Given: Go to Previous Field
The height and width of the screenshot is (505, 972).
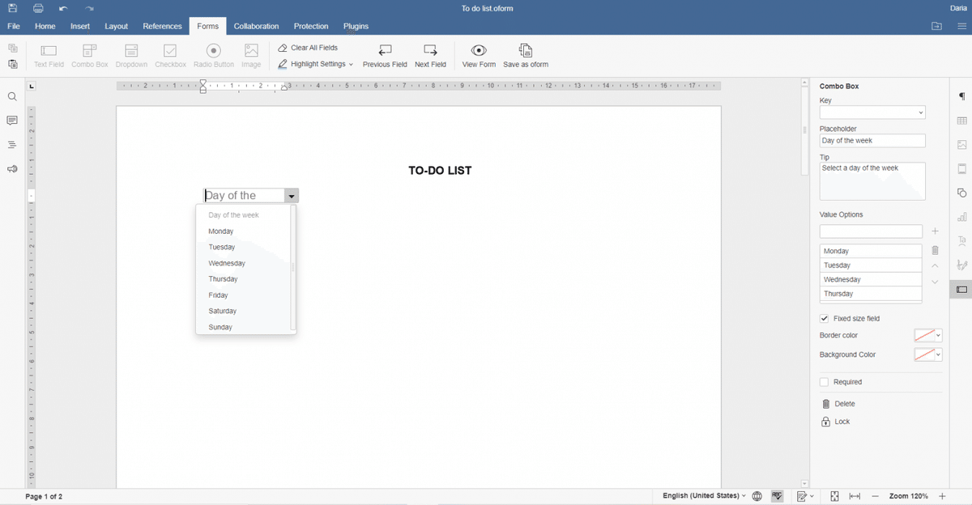Looking at the screenshot, I should click(x=385, y=56).
